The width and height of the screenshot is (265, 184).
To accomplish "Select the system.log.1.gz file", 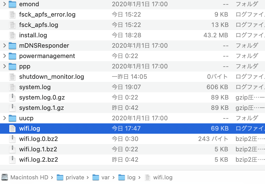I will coord(41,108).
